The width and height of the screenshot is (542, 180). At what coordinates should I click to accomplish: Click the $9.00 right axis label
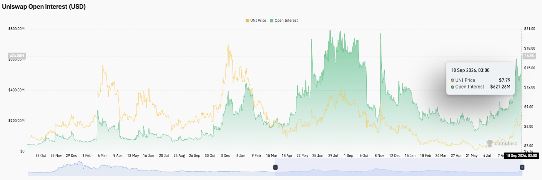coord(529,107)
